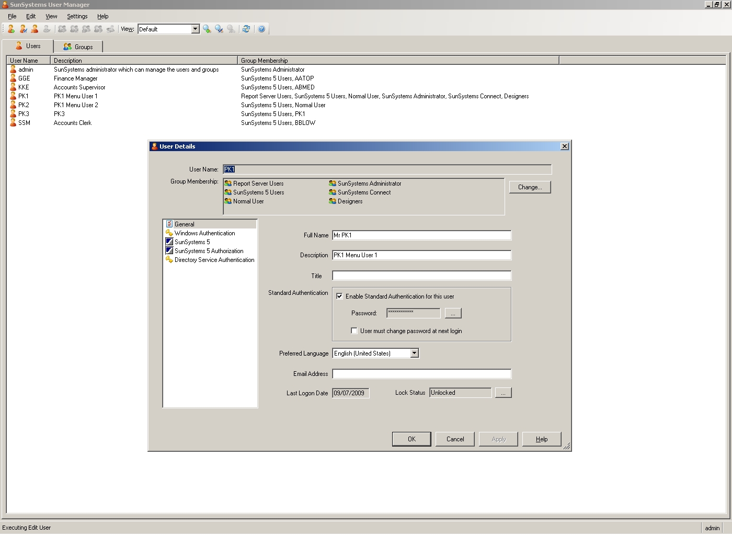Image resolution: width=732 pixels, height=549 pixels.
Task: Open the Edit menu
Action: pyautogui.click(x=31, y=16)
